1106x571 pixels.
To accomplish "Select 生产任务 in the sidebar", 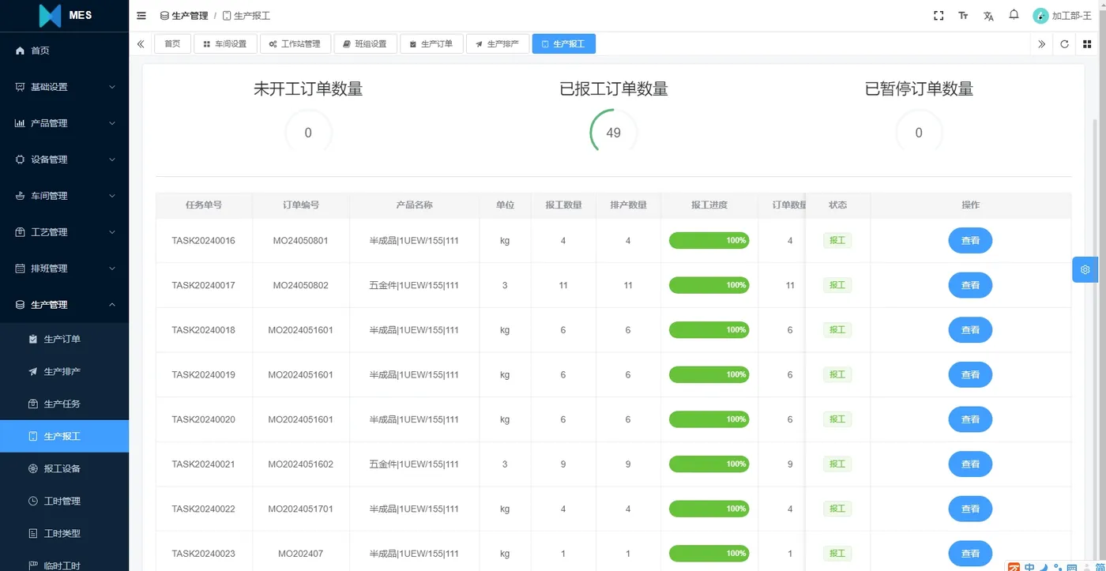I will tap(59, 403).
